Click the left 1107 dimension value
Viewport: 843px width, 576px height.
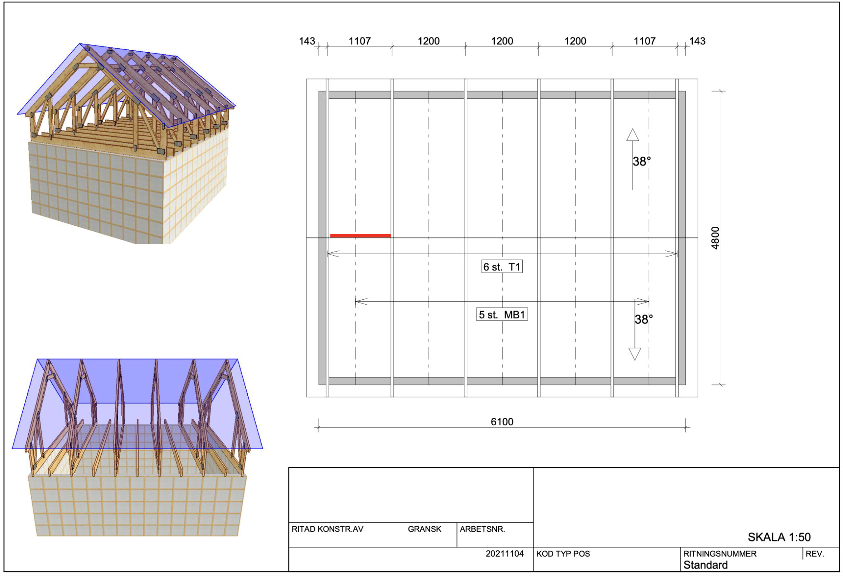pos(359,41)
